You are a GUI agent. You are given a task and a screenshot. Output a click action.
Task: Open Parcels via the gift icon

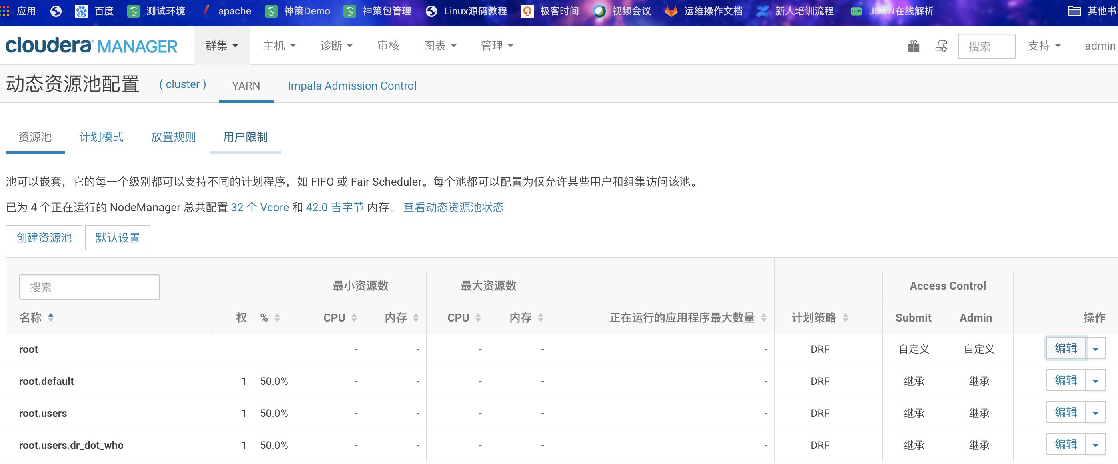[914, 45]
